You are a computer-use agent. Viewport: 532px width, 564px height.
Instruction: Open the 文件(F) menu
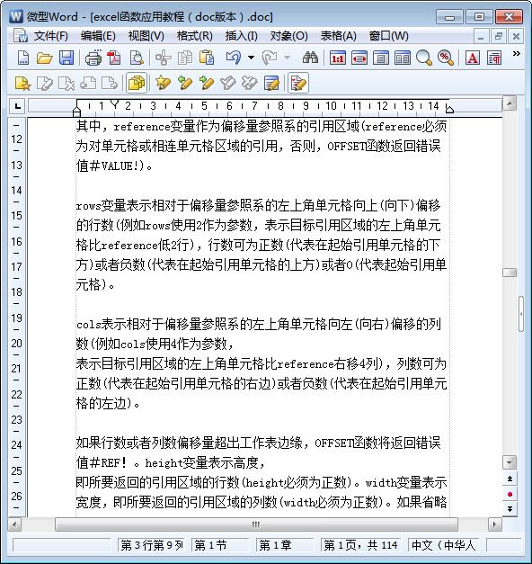click(x=50, y=36)
